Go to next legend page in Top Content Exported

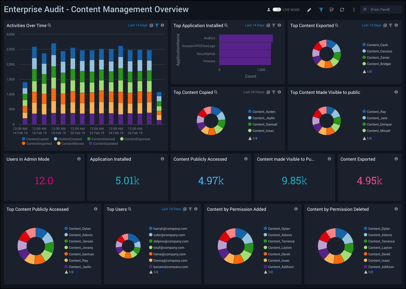pos(374,71)
